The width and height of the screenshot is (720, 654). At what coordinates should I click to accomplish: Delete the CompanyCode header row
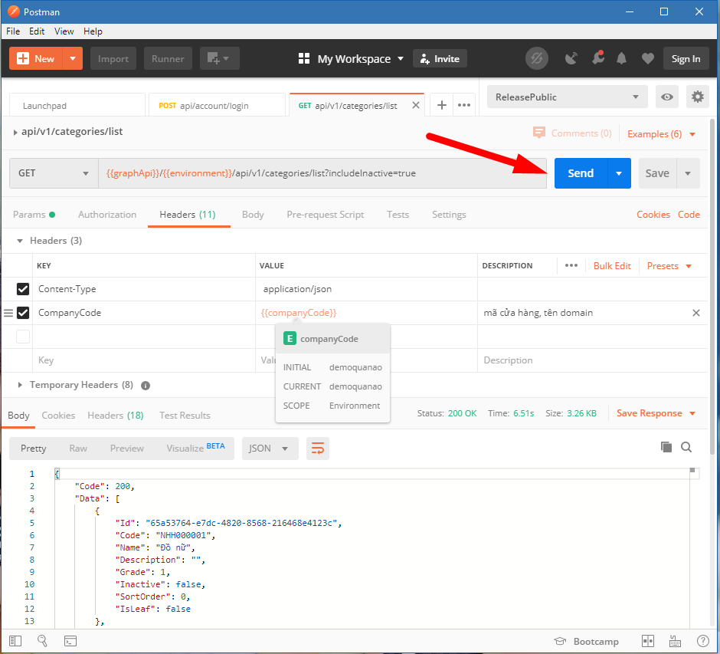[x=695, y=313]
